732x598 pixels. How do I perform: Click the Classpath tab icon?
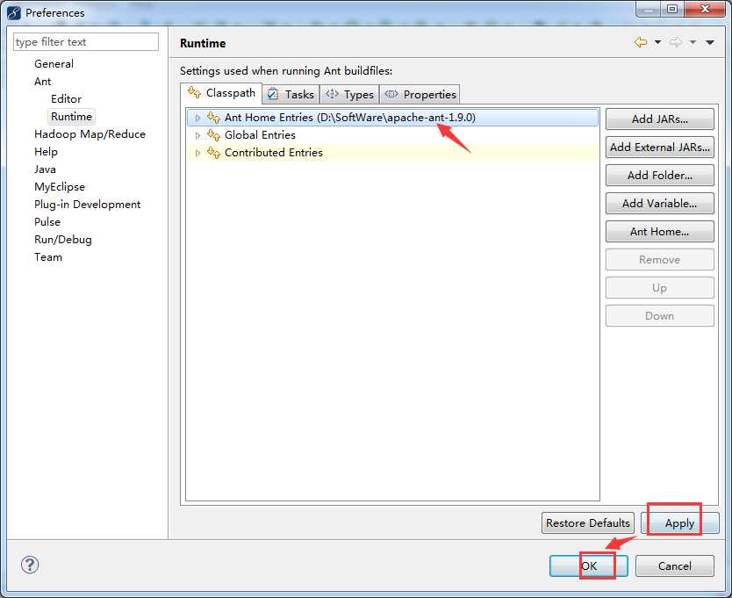coord(194,92)
